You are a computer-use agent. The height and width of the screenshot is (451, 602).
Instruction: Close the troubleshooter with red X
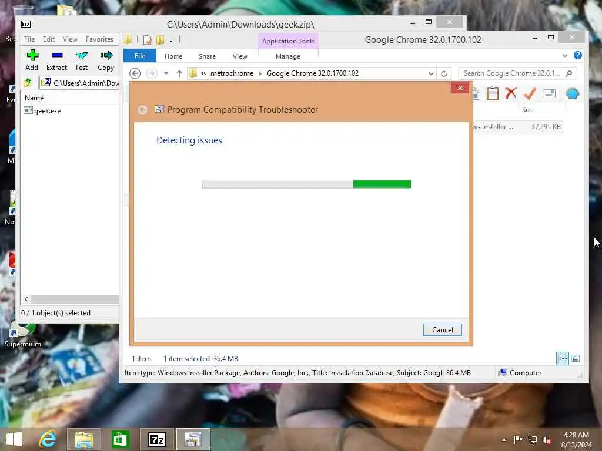coord(460,88)
